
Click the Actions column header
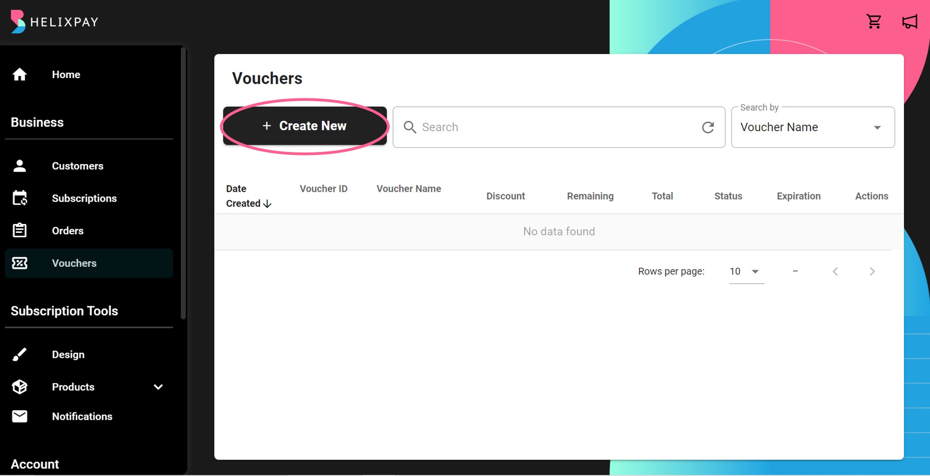pyautogui.click(x=871, y=196)
